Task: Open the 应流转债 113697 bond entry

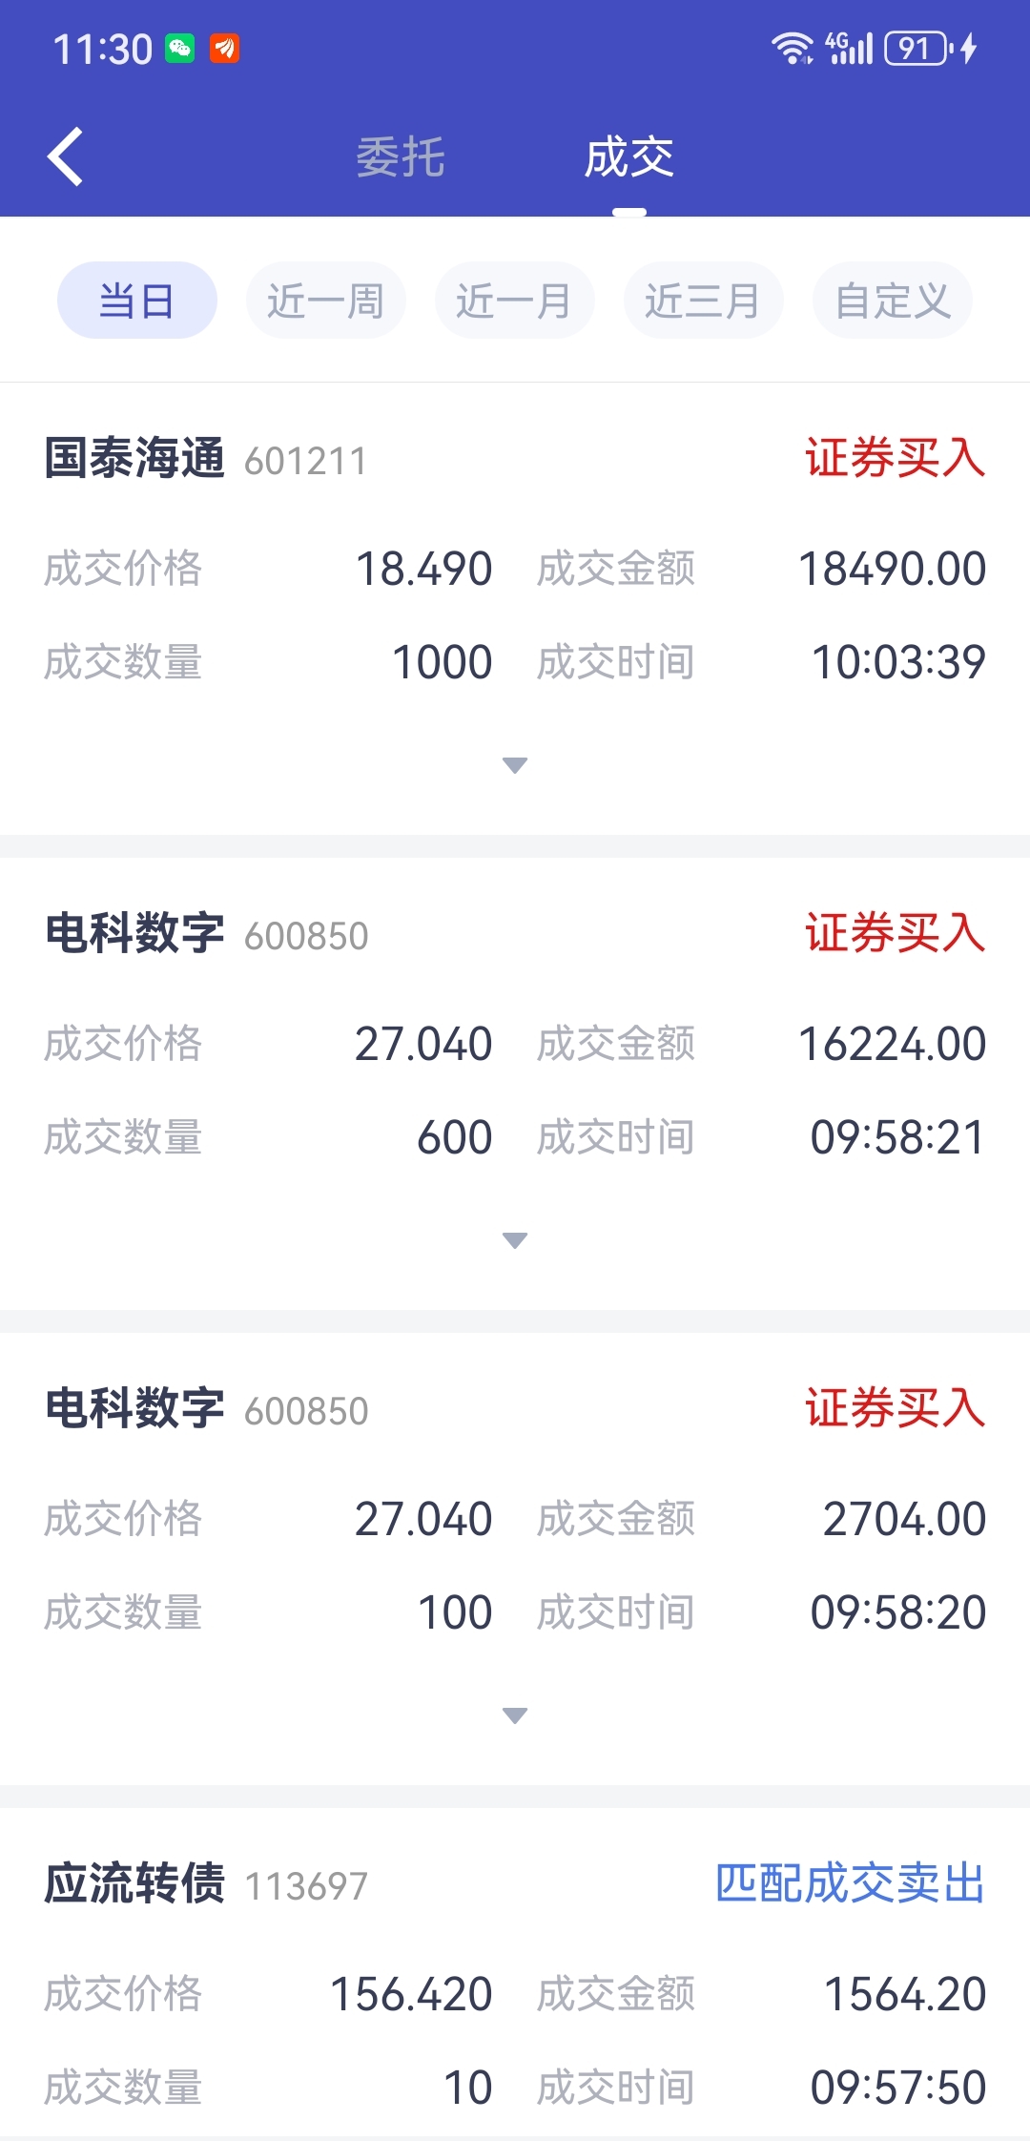Action: click(x=135, y=1884)
